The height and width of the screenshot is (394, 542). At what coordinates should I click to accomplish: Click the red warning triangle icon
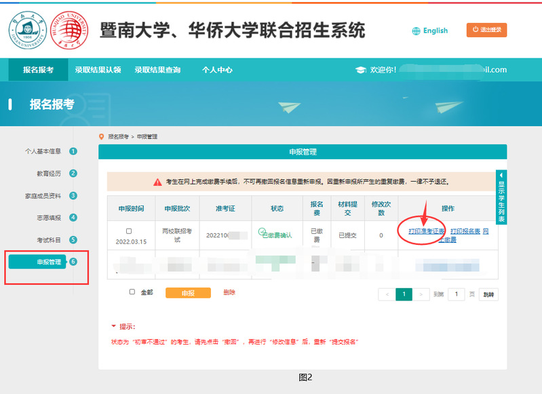pos(157,182)
